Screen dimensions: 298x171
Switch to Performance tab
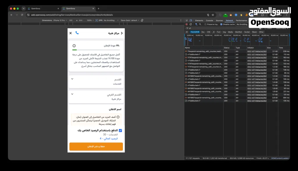pos(241,20)
